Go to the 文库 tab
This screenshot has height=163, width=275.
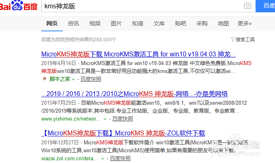click(159, 23)
